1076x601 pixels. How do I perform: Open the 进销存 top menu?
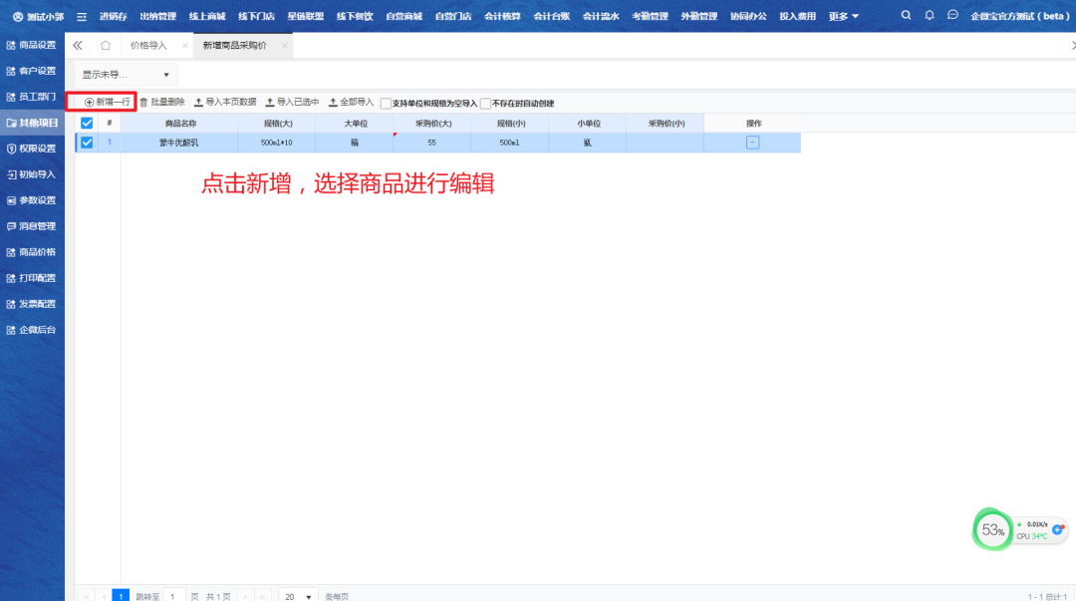point(113,17)
